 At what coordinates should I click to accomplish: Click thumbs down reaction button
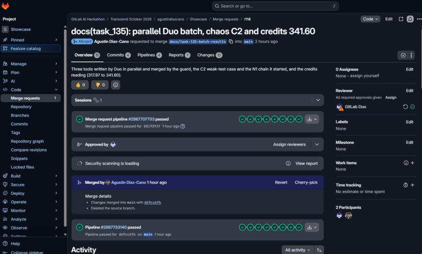(x=100, y=85)
